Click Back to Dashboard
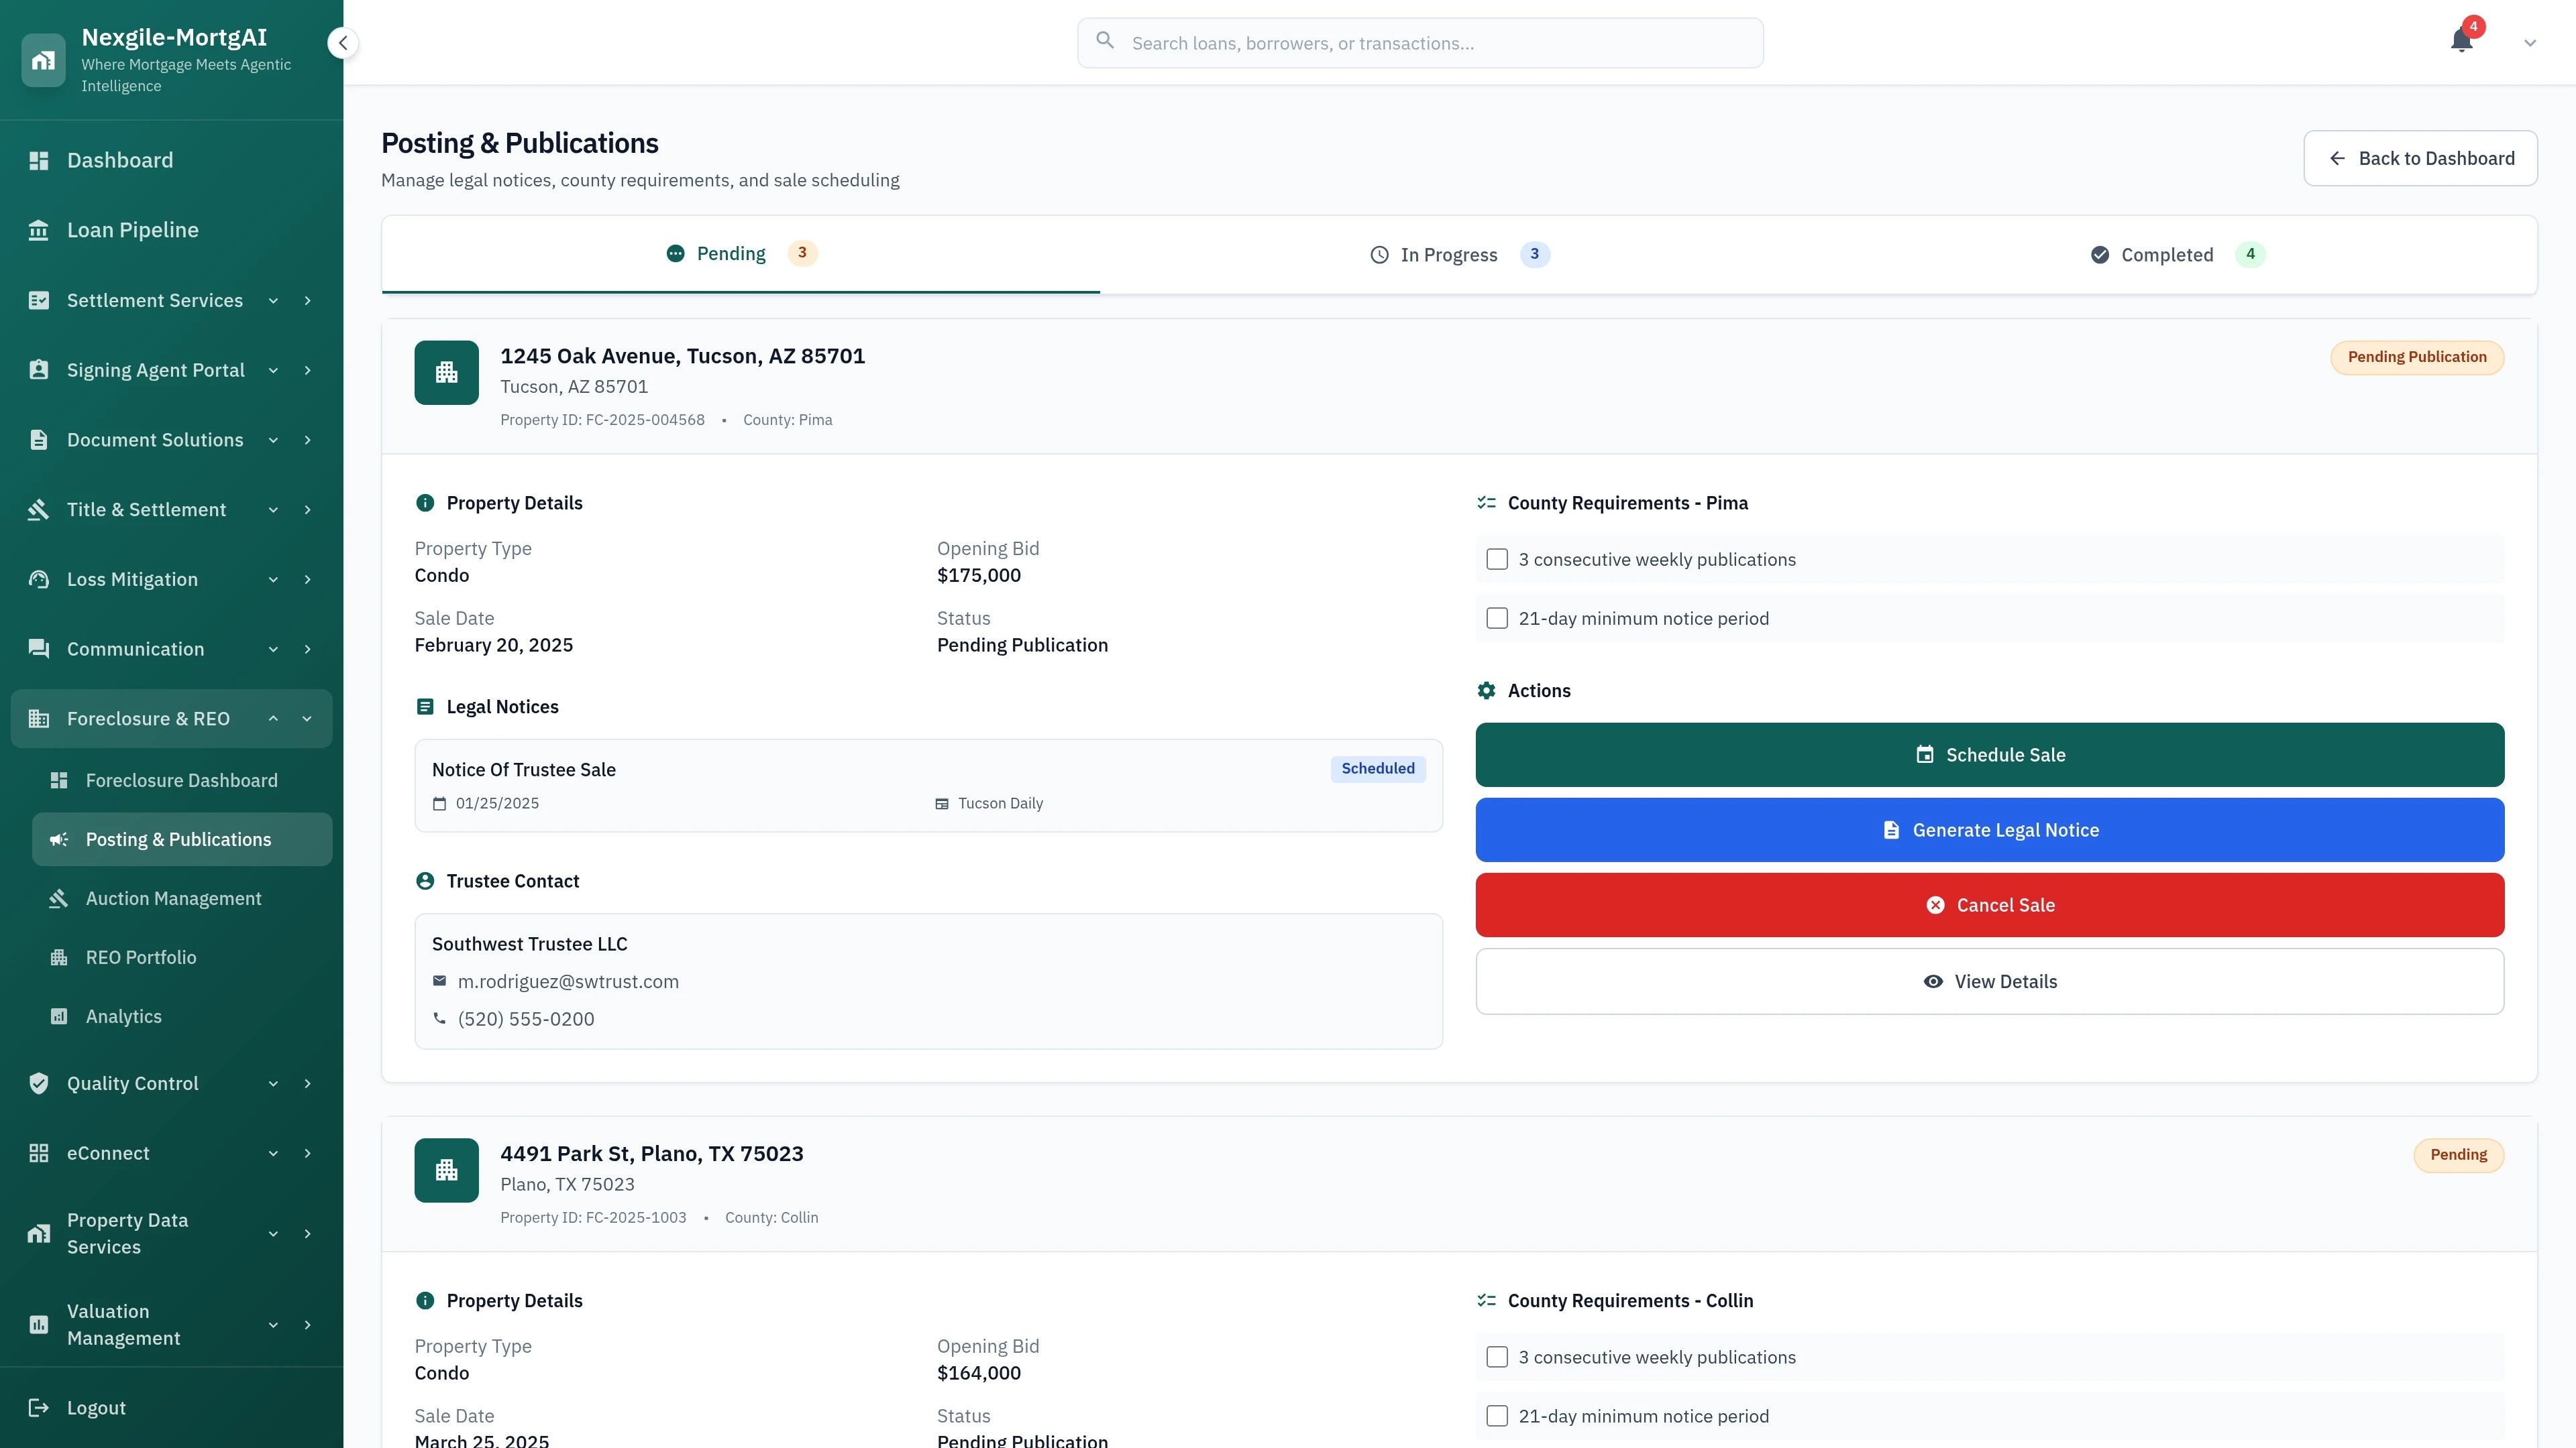Screen dimensions: 2576x1448 2419,157
